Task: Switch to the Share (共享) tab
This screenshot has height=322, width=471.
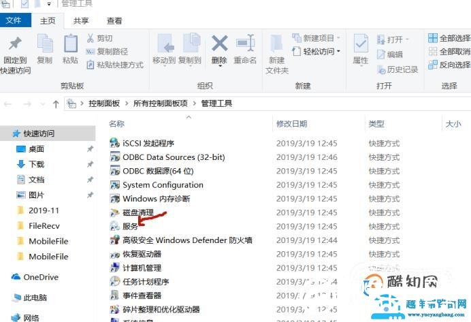Action: pyautogui.click(x=81, y=20)
